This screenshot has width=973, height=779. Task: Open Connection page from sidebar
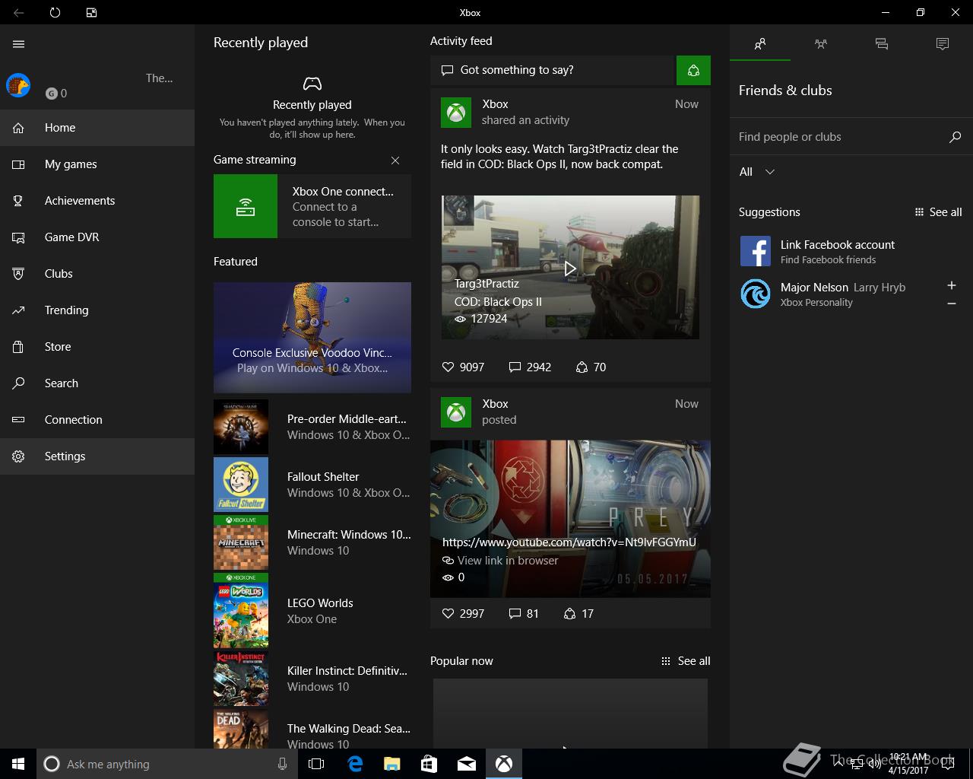point(97,420)
